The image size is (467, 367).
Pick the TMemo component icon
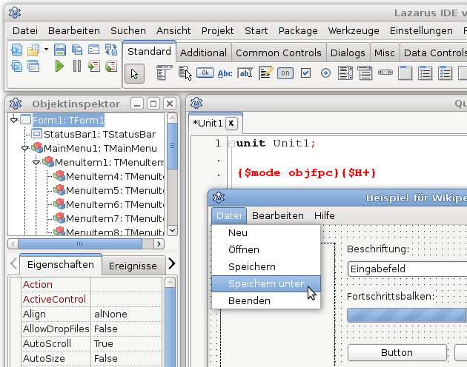tap(265, 73)
